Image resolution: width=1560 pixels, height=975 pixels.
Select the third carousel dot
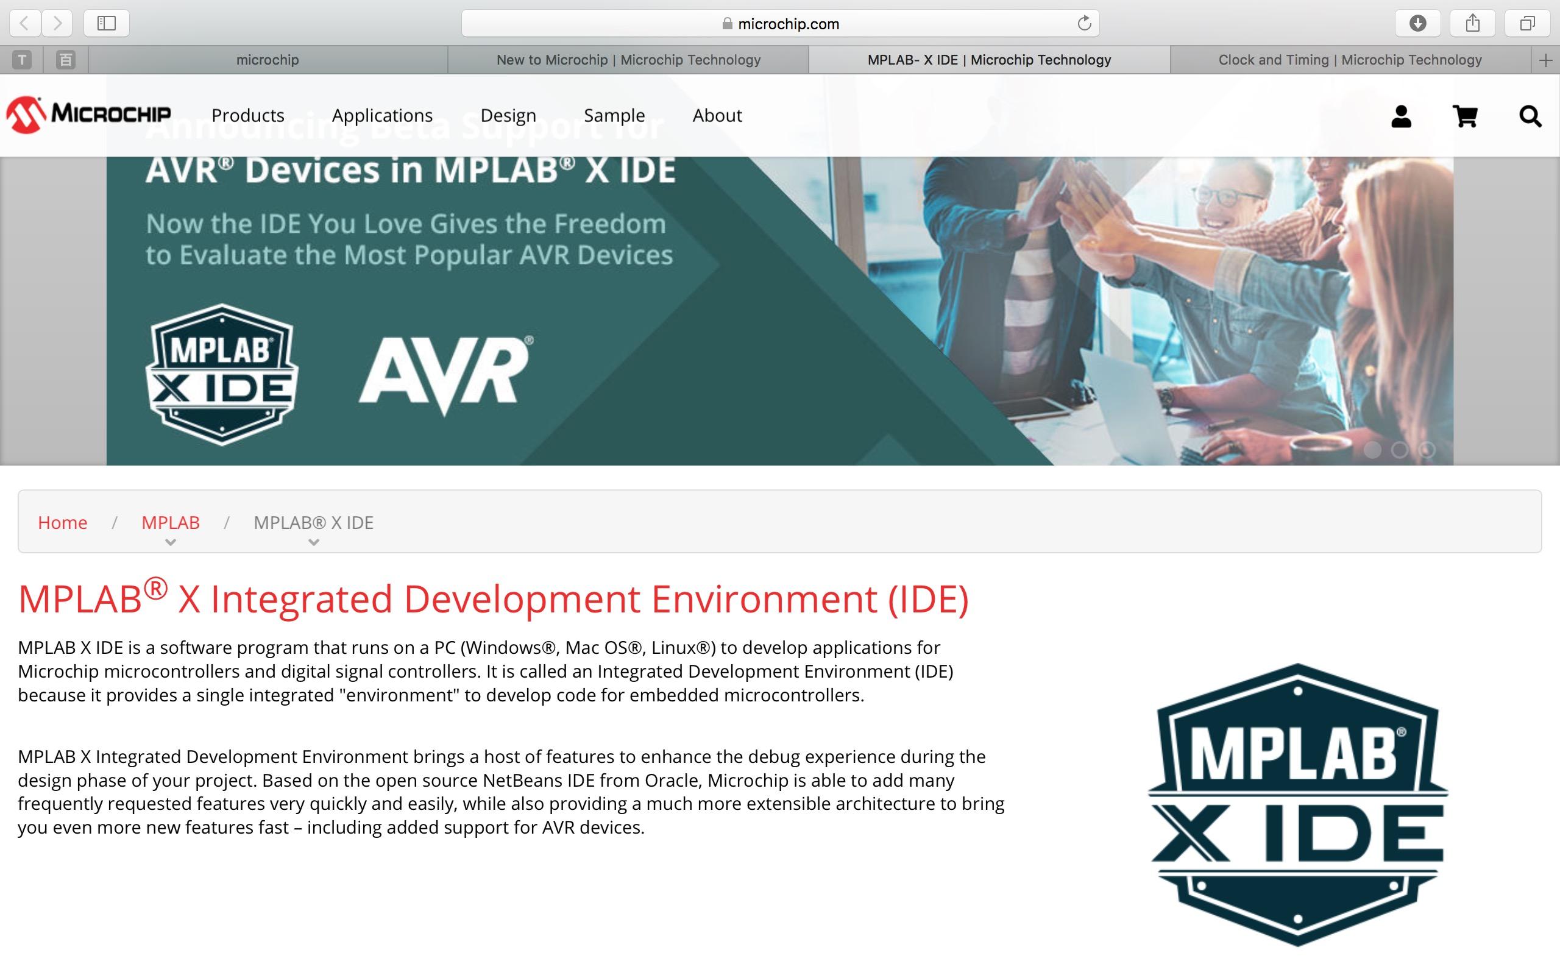1427,450
